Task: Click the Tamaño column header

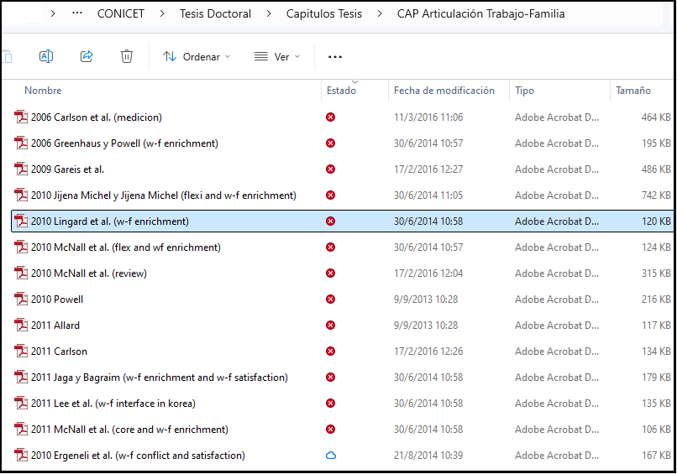Action: (x=632, y=91)
